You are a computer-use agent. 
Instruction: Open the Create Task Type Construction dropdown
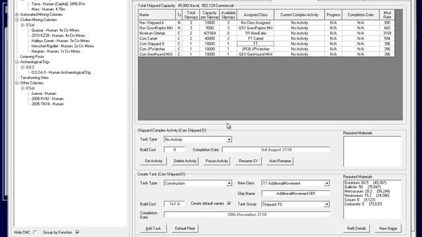[x=229, y=183]
